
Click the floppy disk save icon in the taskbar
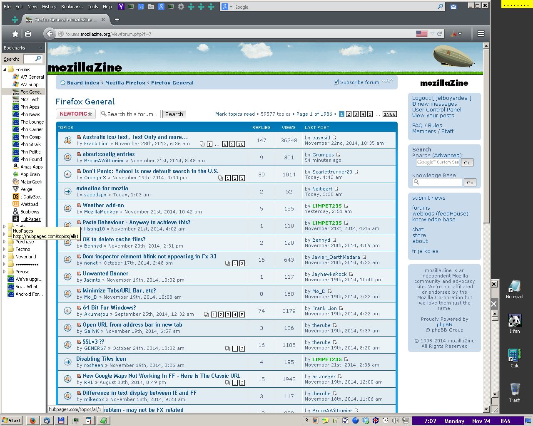(x=60, y=421)
